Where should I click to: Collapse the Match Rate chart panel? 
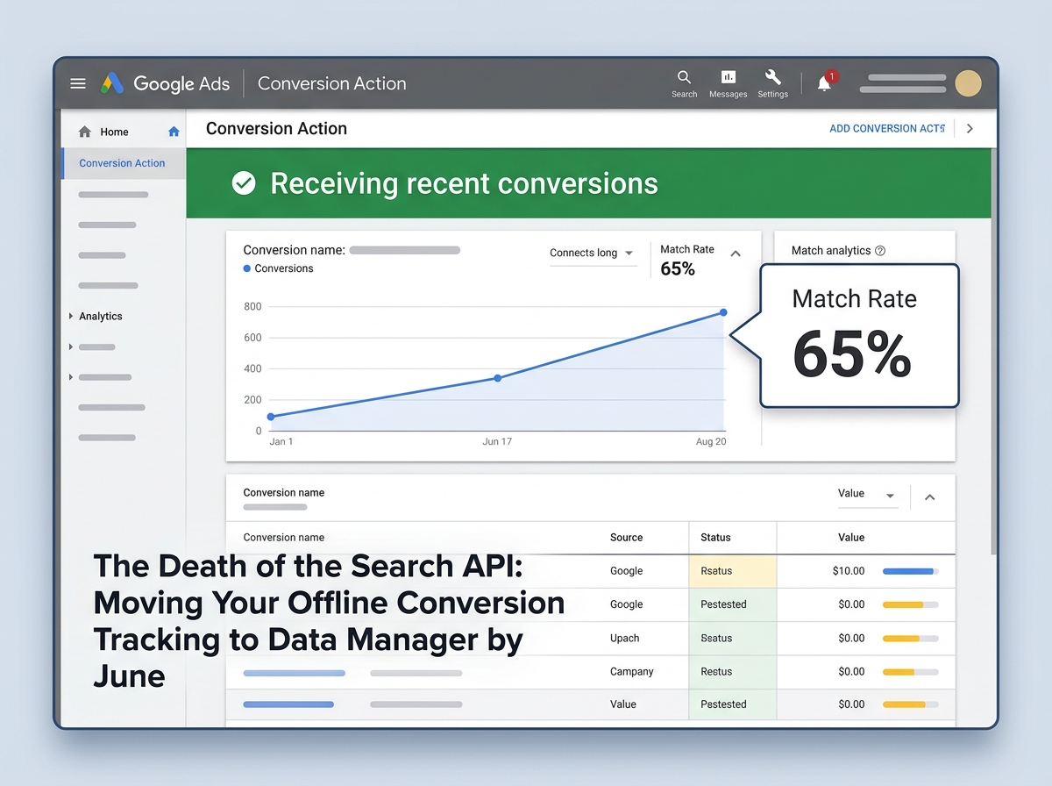pos(736,254)
